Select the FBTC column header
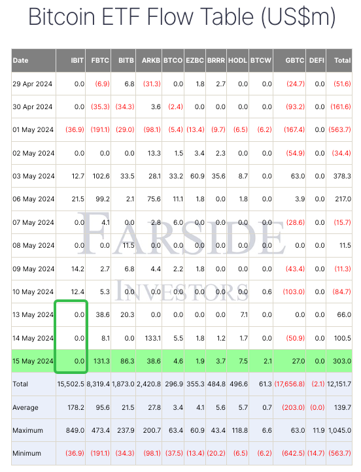 [100, 60]
